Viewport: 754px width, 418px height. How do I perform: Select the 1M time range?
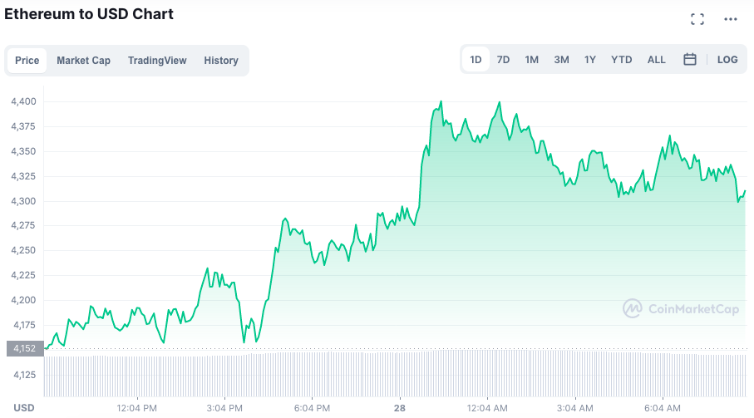[x=531, y=60]
